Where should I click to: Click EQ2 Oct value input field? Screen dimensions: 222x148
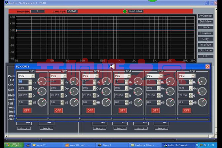(56, 88)
